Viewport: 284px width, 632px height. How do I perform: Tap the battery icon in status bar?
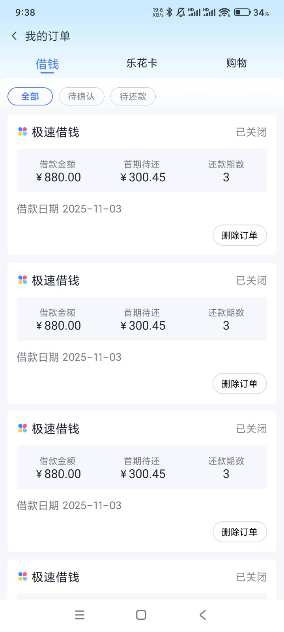pos(242,12)
